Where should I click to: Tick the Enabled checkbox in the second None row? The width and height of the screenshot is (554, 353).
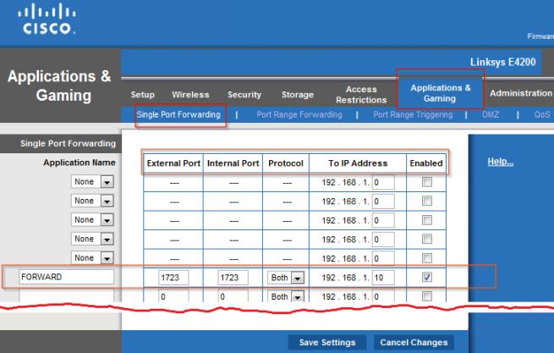click(427, 201)
